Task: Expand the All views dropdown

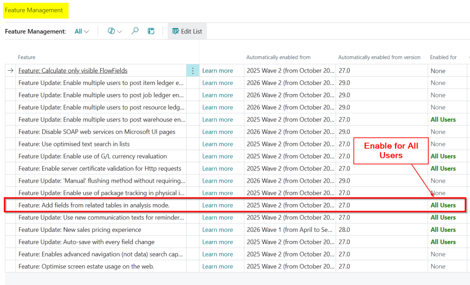Action: [82, 31]
